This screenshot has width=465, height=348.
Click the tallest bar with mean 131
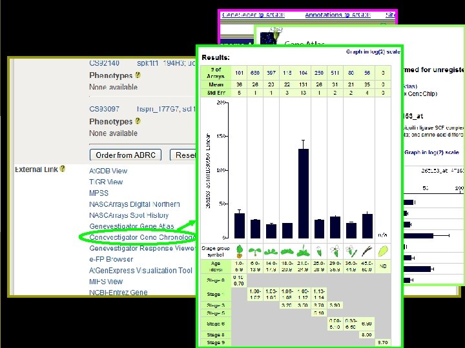point(303,193)
